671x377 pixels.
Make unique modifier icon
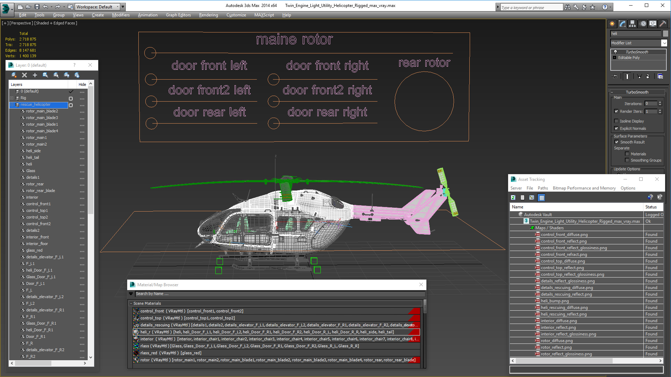[639, 76]
